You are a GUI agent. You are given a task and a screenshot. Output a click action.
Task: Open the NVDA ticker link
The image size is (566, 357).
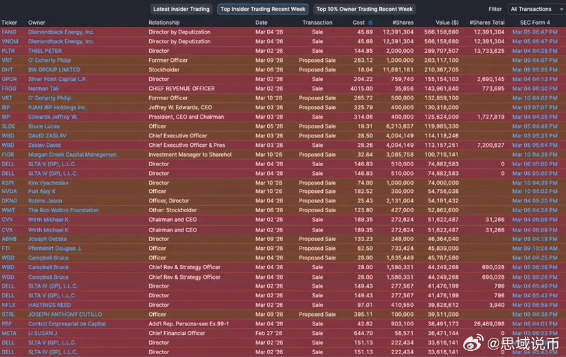pyautogui.click(x=9, y=192)
